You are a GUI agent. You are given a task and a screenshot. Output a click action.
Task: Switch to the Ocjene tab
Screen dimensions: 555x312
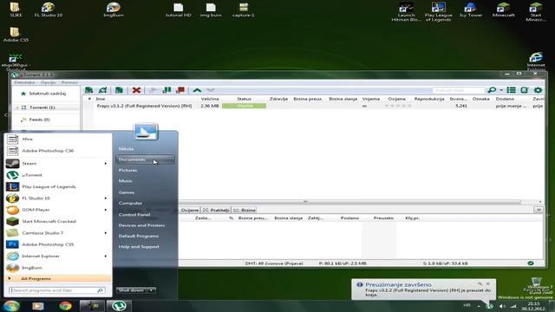[190, 210]
